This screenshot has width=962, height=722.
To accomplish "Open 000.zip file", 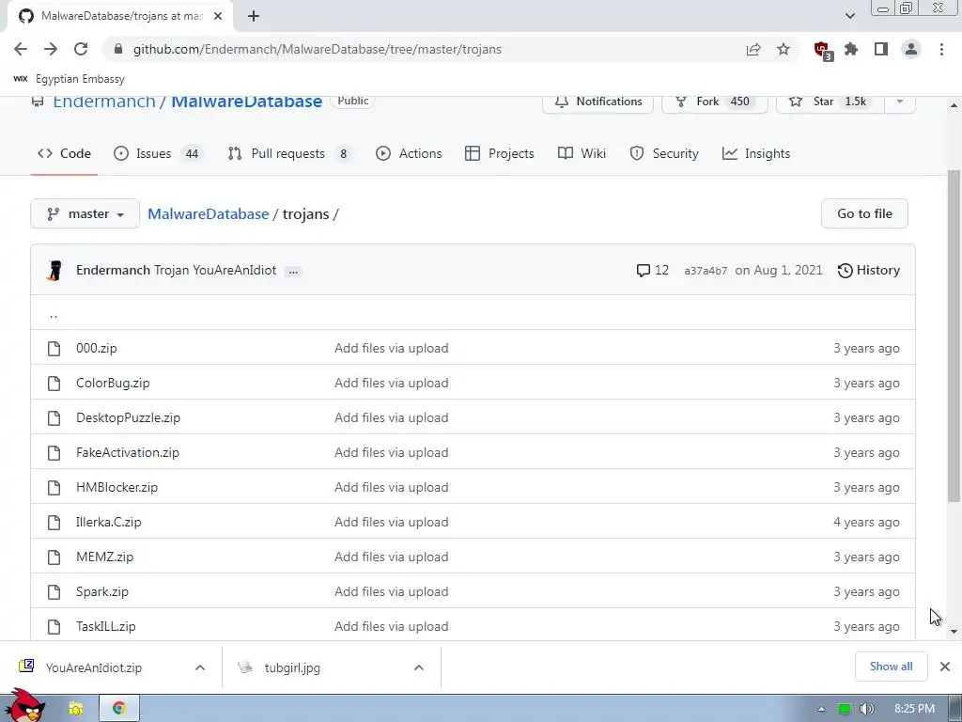I will (x=97, y=348).
